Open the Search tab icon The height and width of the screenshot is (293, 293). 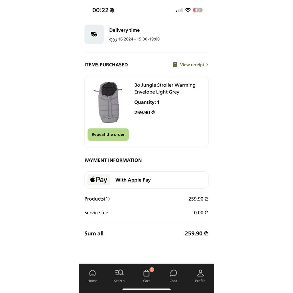[119, 273]
